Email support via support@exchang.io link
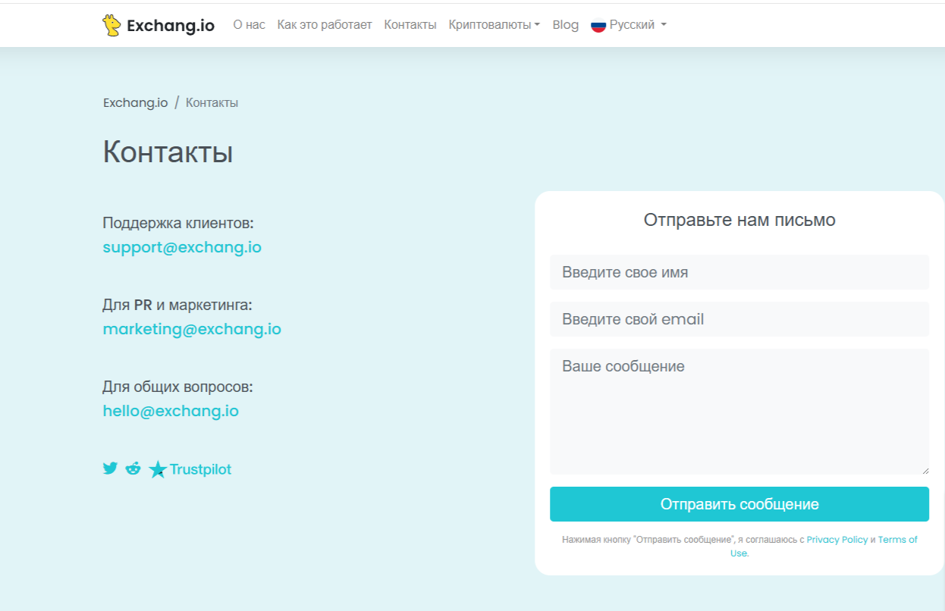The height and width of the screenshot is (611, 945). [182, 246]
